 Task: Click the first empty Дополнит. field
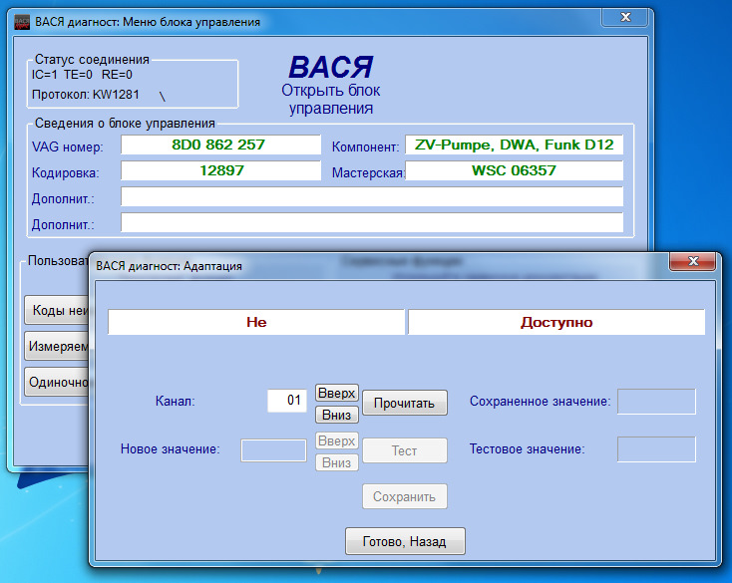(372, 196)
